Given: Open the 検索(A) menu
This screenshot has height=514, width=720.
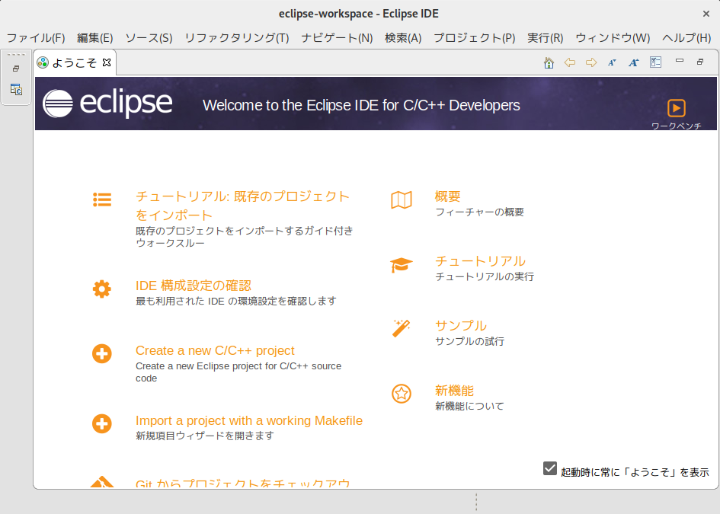Looking at the screenshot, I should 403,37.
